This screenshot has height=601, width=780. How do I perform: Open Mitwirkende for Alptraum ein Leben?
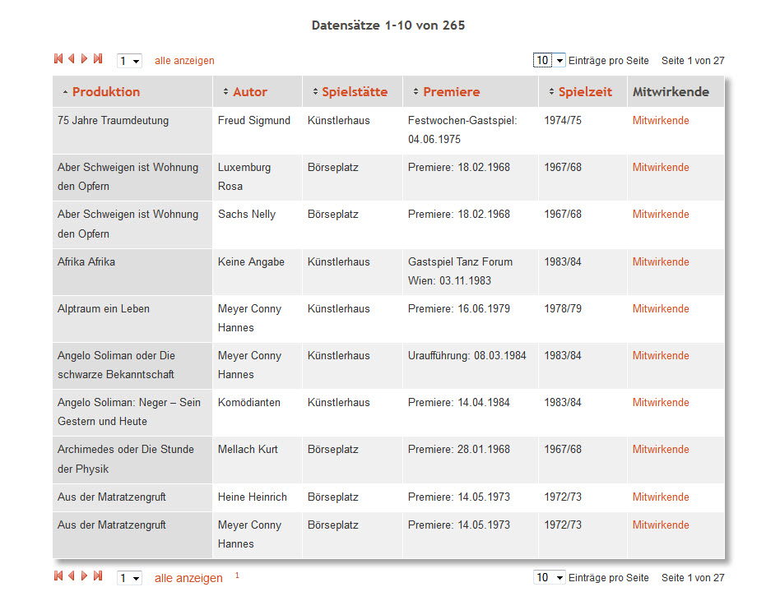click(661, 308)
